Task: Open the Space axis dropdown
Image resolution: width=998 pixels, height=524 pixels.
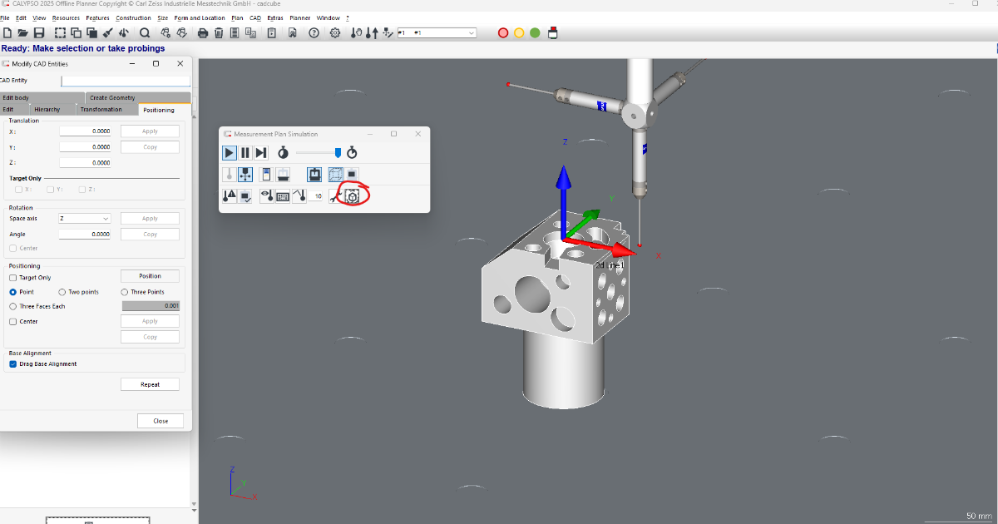Action: [x=85, y=219]
